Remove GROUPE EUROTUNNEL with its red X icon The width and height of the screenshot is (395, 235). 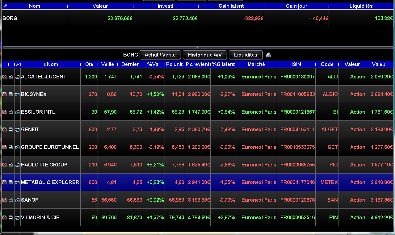click(5, 147)
